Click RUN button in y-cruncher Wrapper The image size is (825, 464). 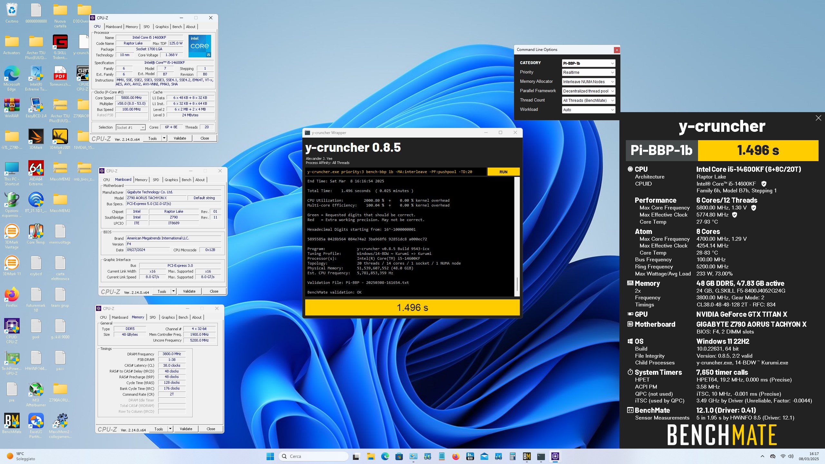click(503, 172)
